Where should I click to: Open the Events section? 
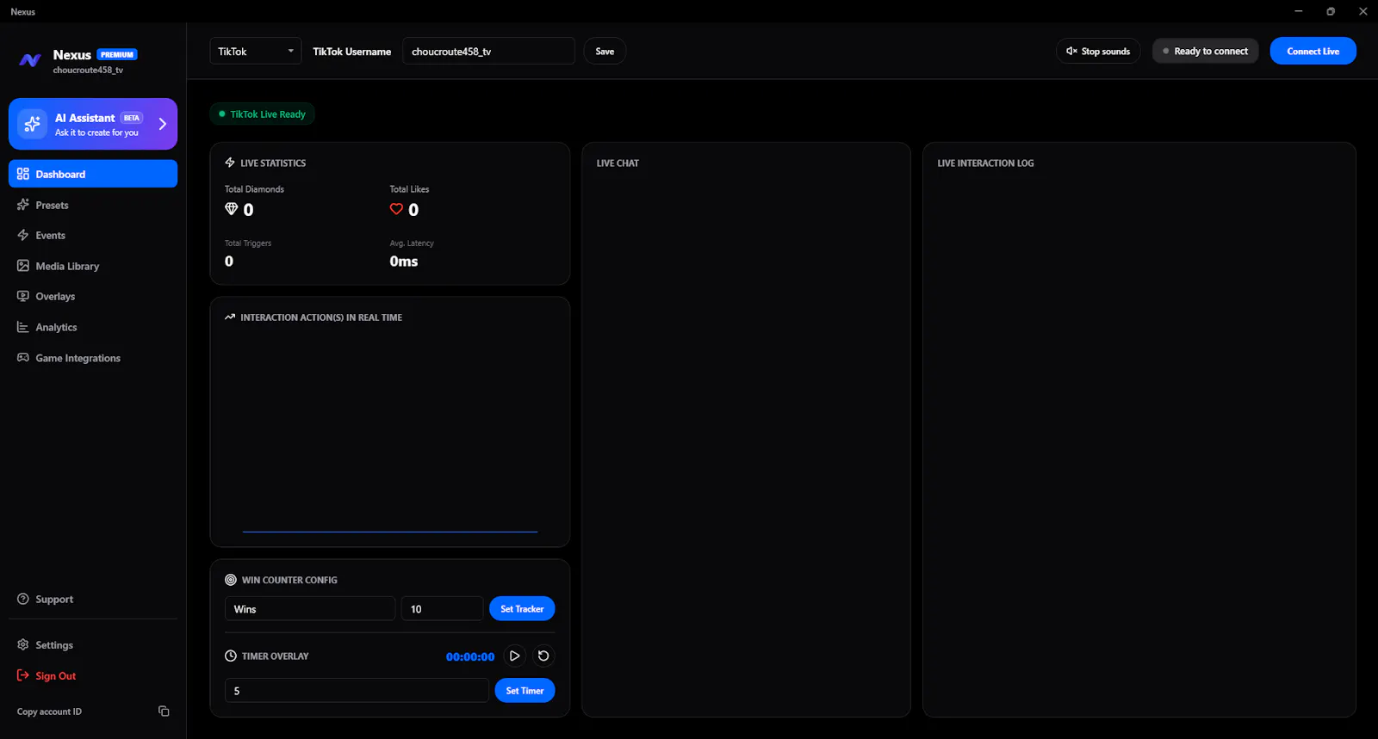[93, 236]
